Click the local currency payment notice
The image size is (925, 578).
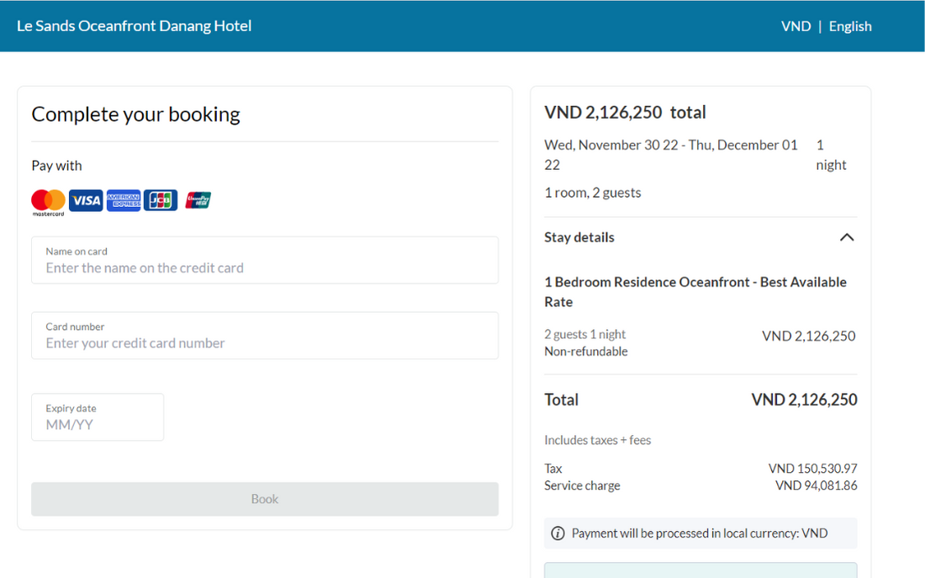coord(700,533)
